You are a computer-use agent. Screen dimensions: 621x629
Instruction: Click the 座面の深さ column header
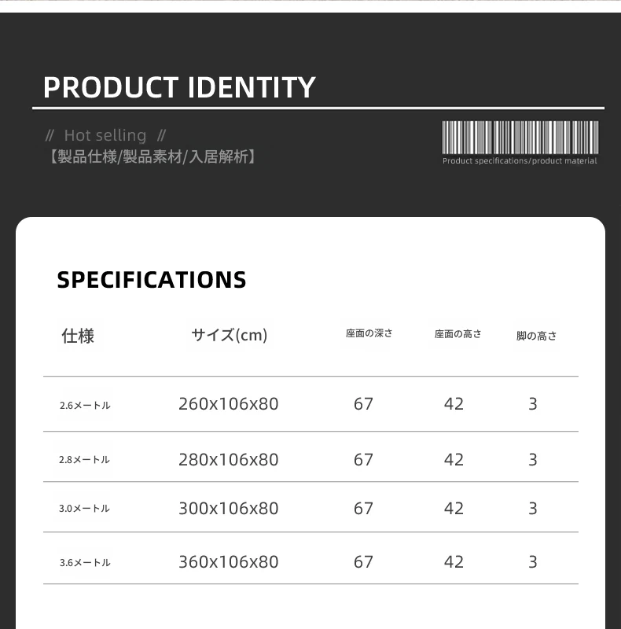point(369,333)
